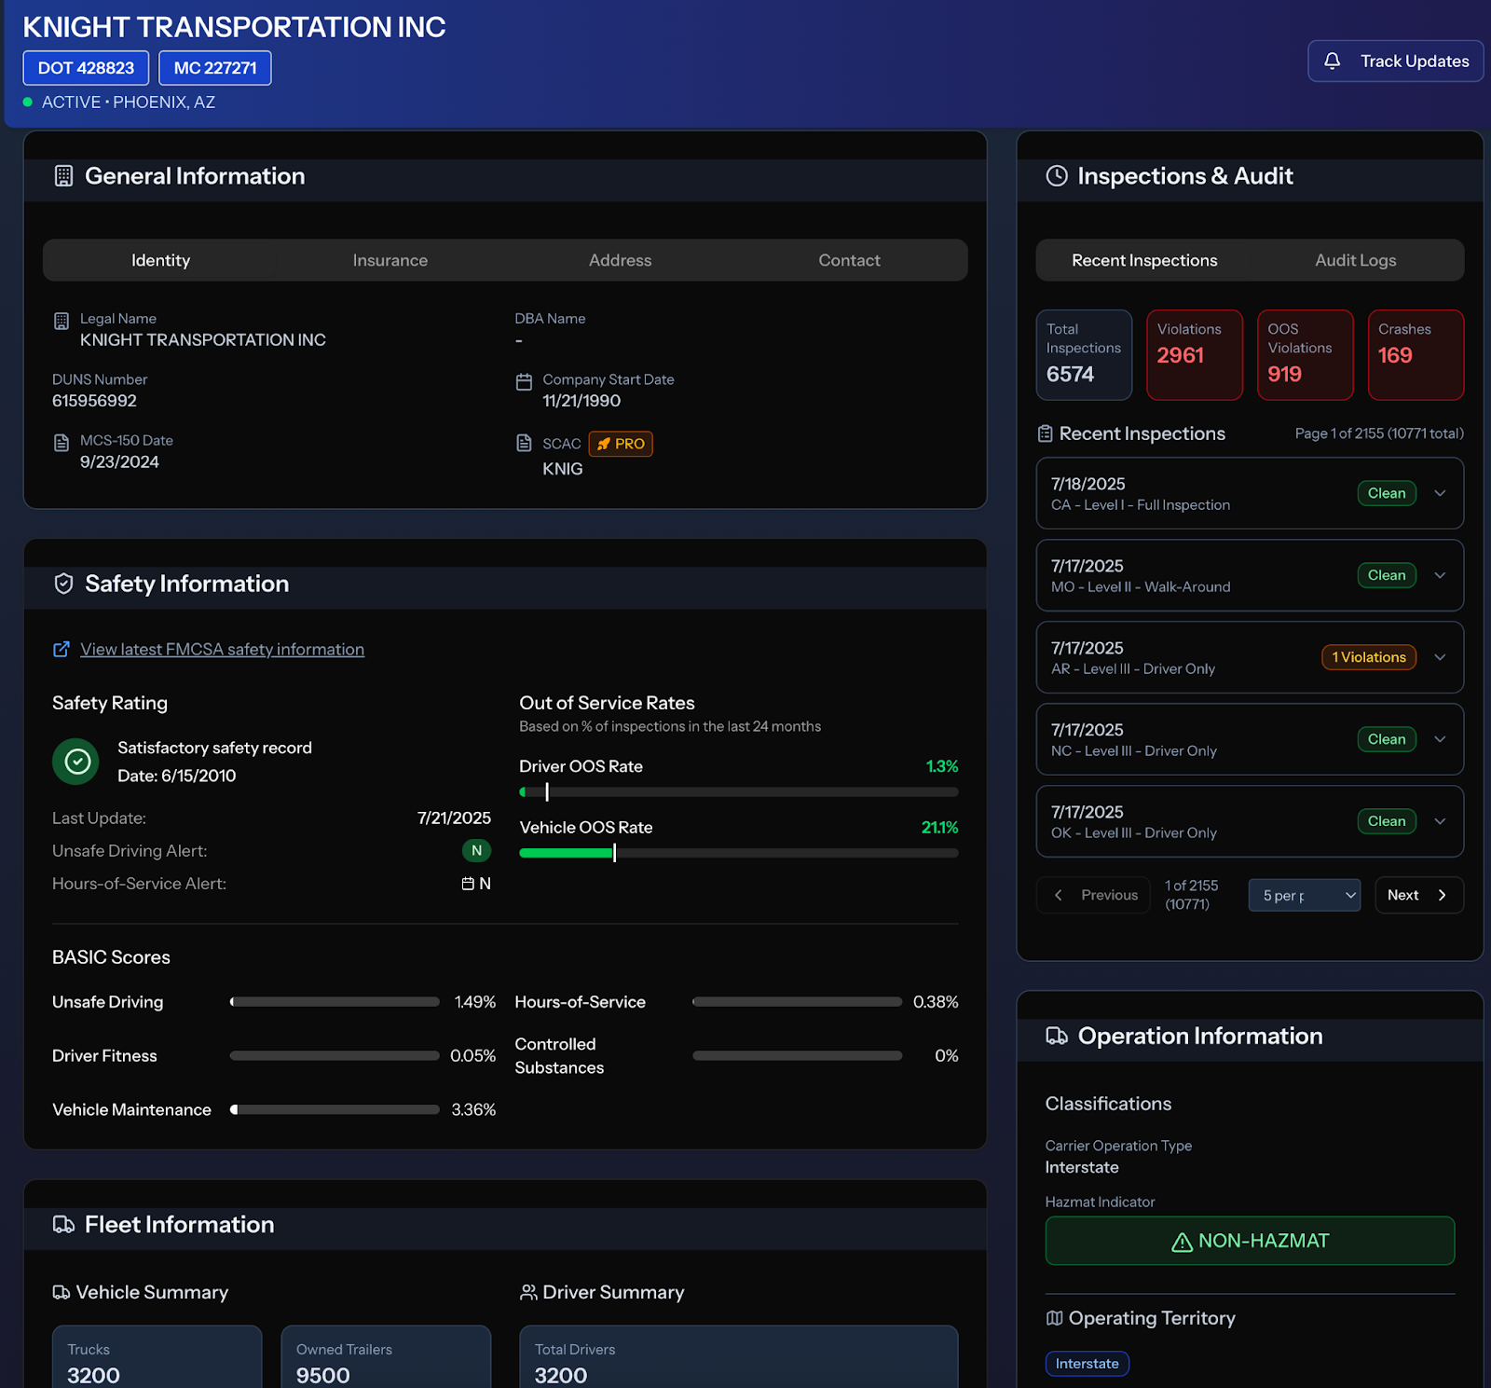Click the building icon next to Legal Name
This screenshot has width=1491, height=1388.
(x=62, y=321)
